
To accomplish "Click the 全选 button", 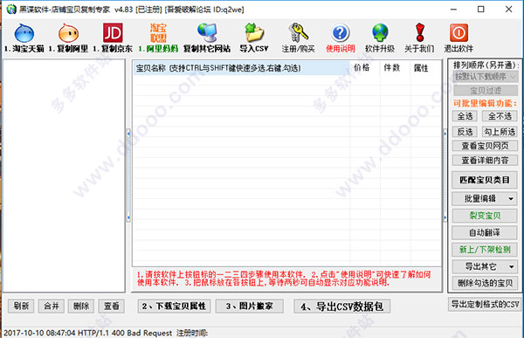I will pos(465,116).
